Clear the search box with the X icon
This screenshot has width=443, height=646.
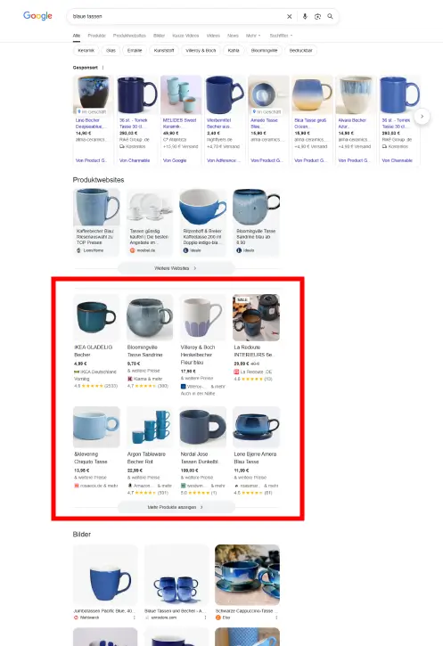[290, 16]
